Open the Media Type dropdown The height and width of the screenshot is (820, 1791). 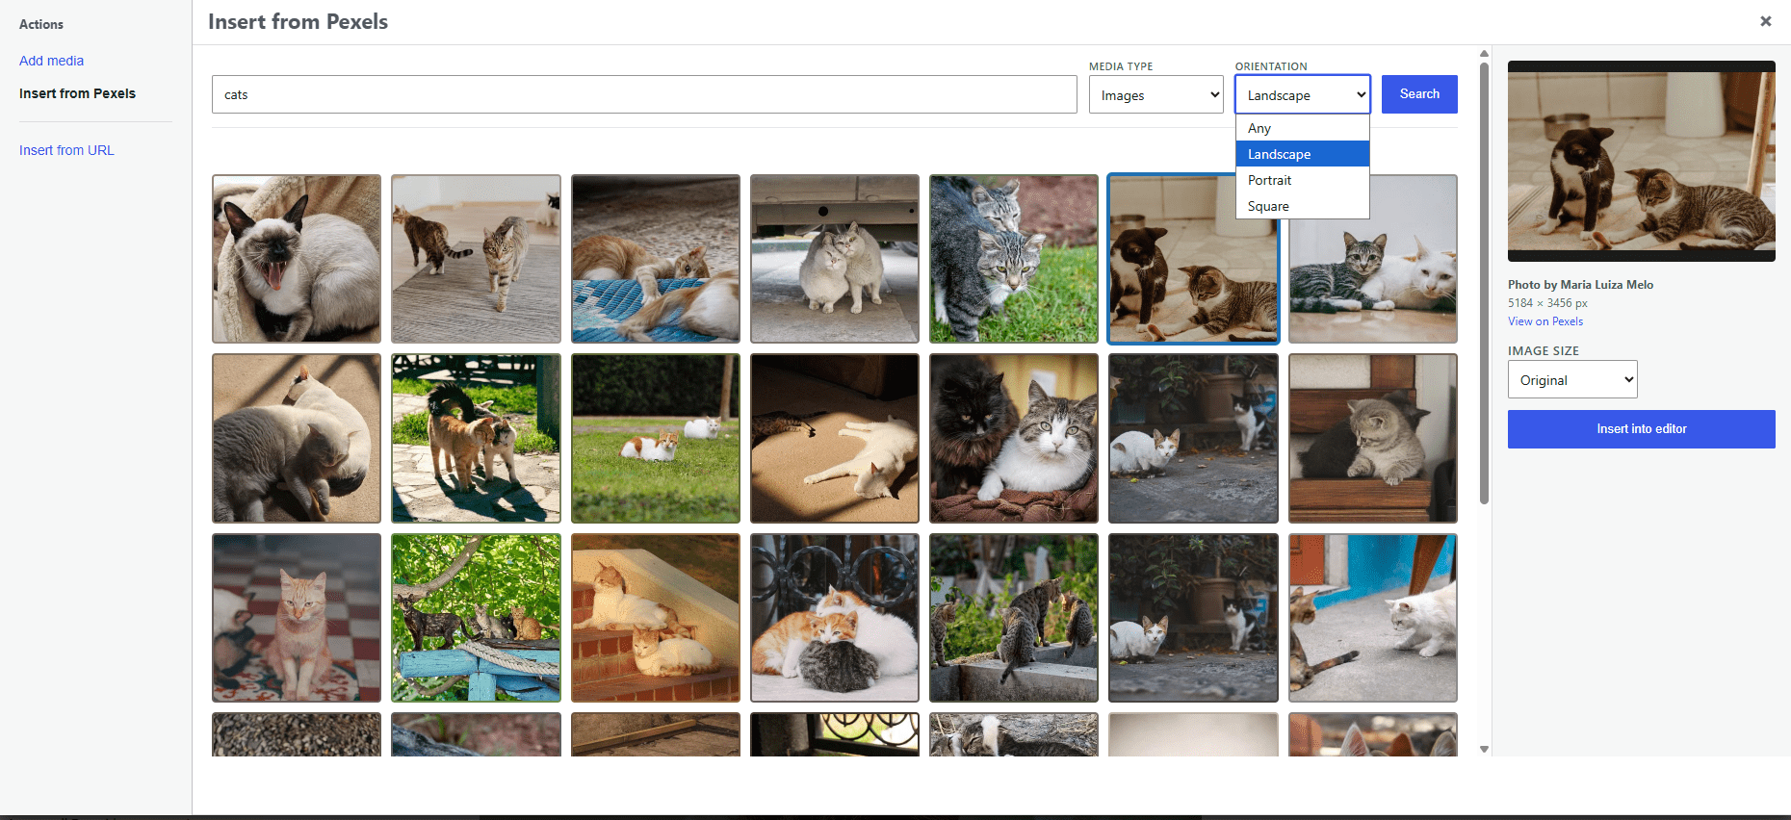coord(1156,94)
